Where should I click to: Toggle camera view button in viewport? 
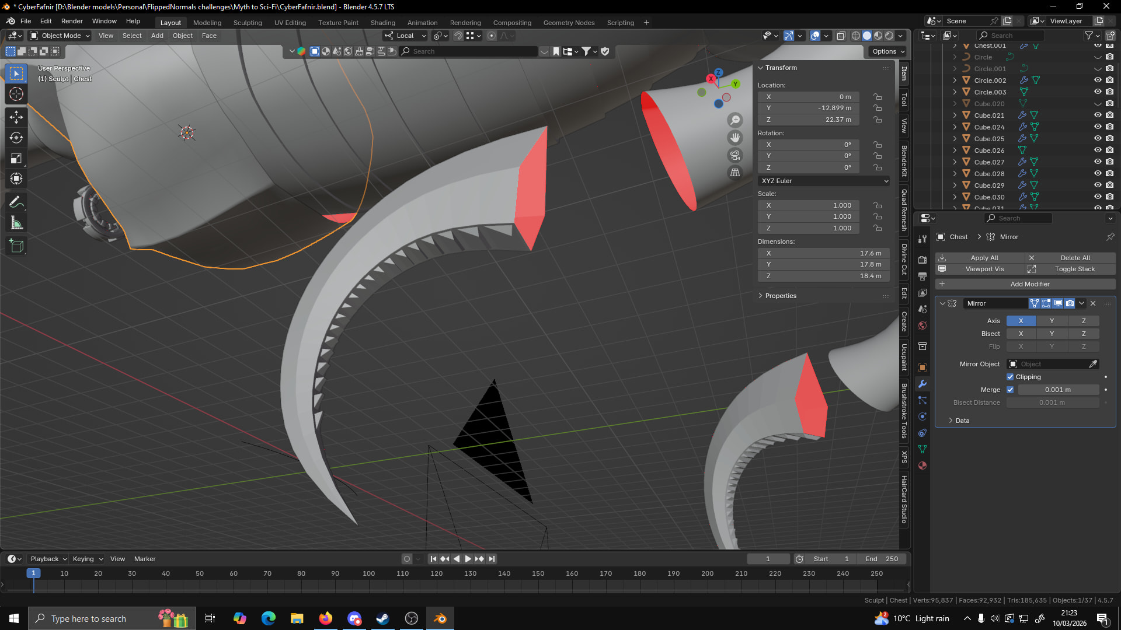pyautogui.click(x=735, y=155)
